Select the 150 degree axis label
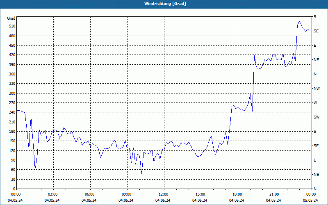328x205 pixels. (x=12, y=141)
